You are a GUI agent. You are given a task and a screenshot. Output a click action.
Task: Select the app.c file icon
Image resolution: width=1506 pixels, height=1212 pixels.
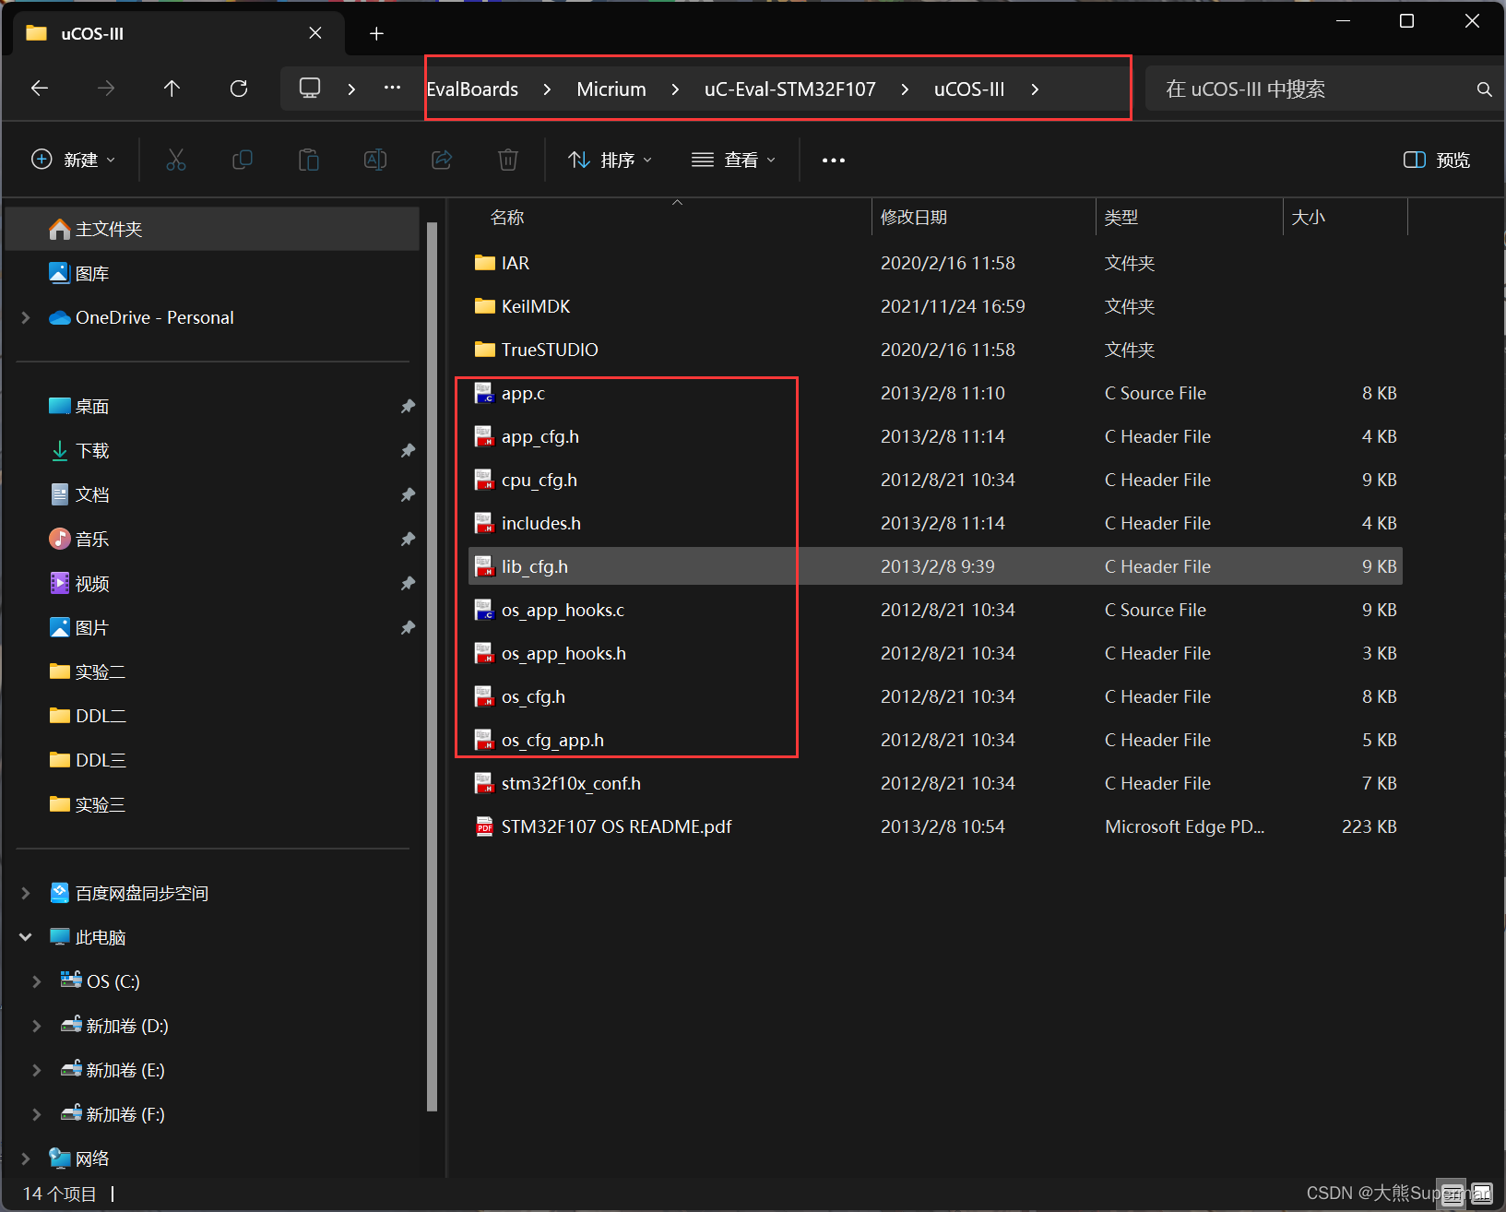tap(484, 393)
